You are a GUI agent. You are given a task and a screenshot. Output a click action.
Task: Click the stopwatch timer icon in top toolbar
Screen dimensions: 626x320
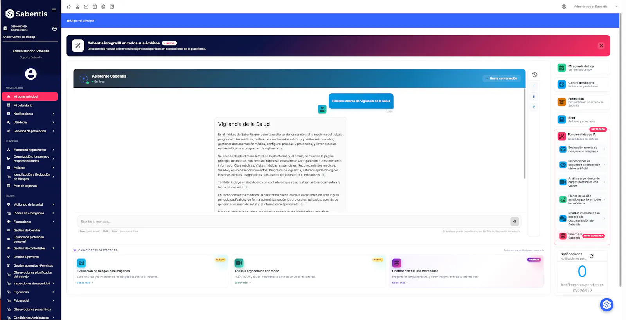(x=103, y=7)
